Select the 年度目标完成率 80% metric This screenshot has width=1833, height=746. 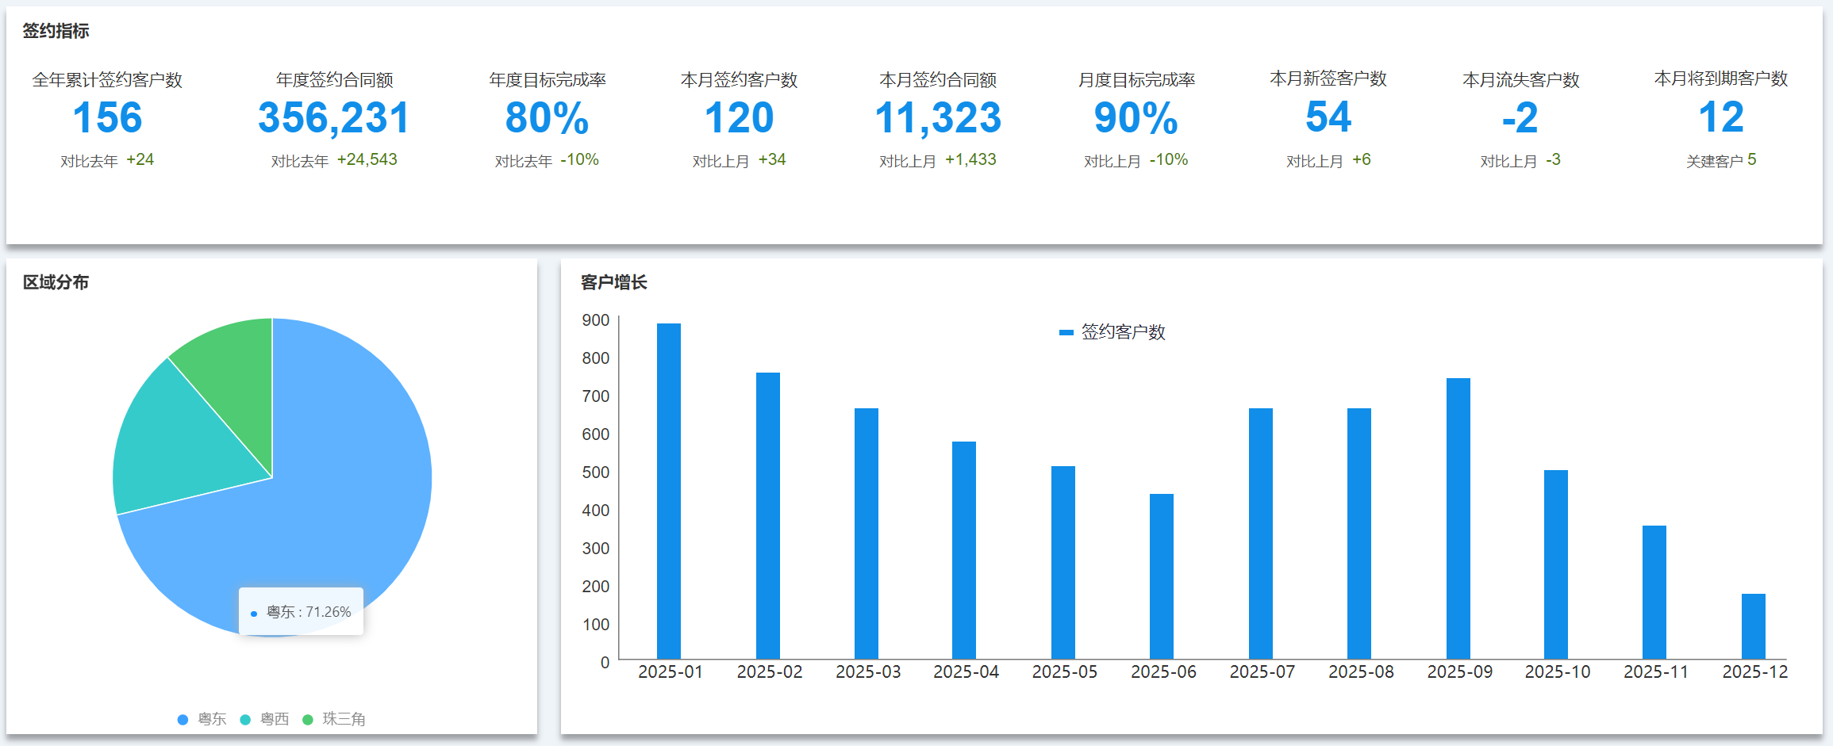[x=547, y=118]
